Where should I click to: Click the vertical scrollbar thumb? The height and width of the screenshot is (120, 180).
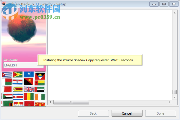click(x=175, y=92)
